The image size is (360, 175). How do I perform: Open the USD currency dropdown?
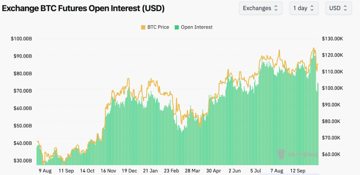(x=338, y=8)
